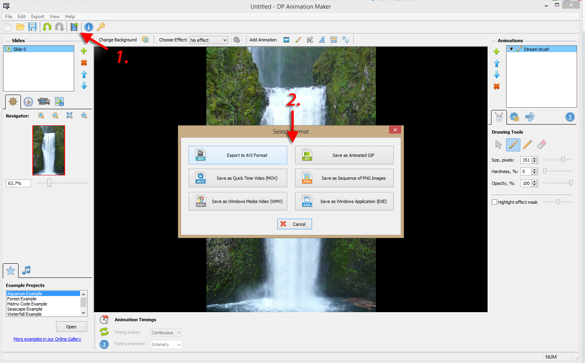The width and height of the screenshot is (585, 363).
Task: Click the red X to delete Slide 0
Action: [84, 62]
